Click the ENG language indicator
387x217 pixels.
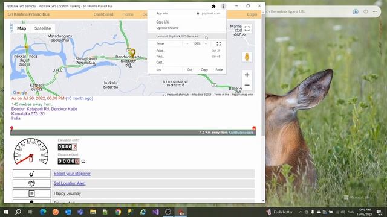click(x=350, y=212)
